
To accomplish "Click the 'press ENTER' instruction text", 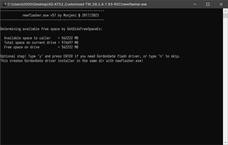I will tap(62, 56).
